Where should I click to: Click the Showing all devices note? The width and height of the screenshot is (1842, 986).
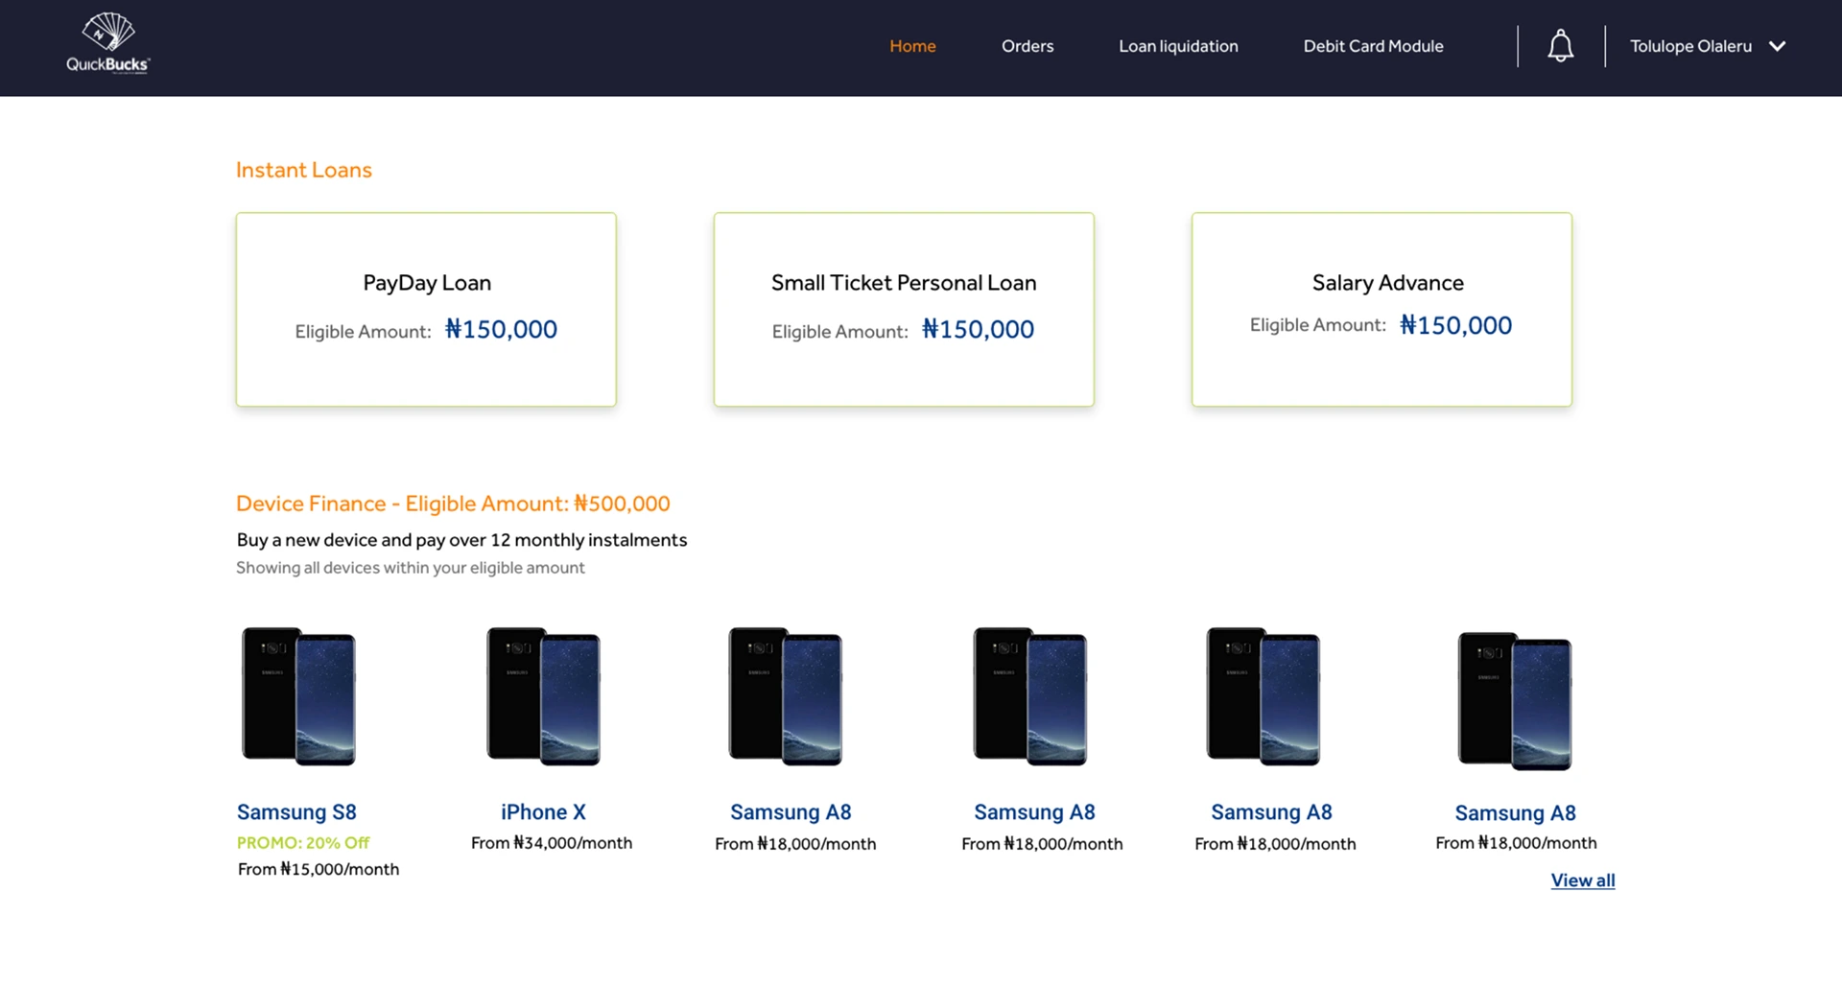point(411,568)
